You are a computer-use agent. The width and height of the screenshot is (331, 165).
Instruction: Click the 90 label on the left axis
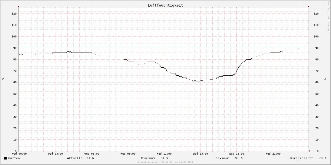tap(15, 48)
